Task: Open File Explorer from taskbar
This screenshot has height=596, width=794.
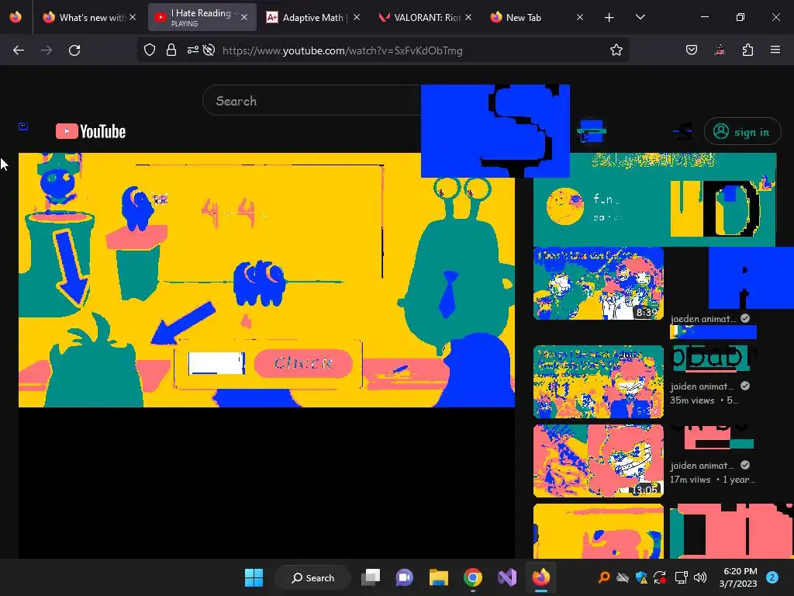Action: coord(439,577)
